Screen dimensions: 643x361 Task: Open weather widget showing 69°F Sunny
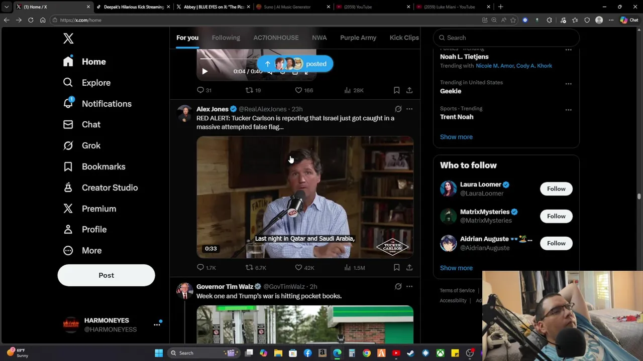17,353
